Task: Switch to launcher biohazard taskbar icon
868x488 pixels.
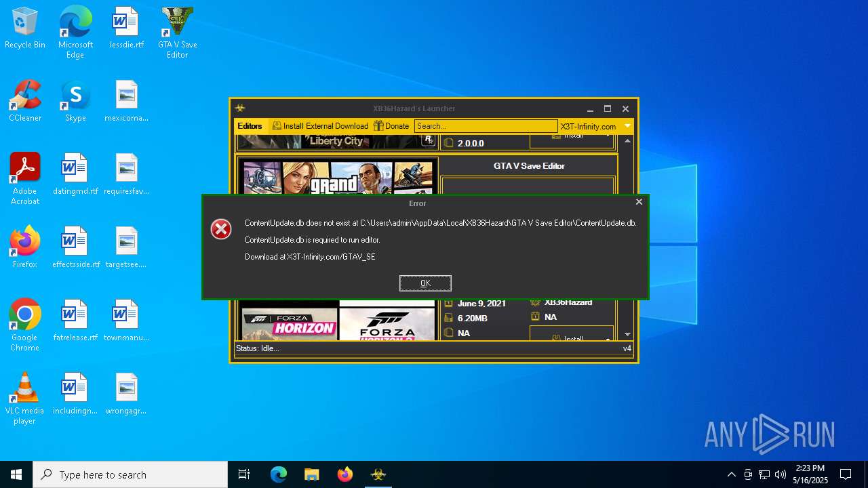Action: tap(378, 474)
